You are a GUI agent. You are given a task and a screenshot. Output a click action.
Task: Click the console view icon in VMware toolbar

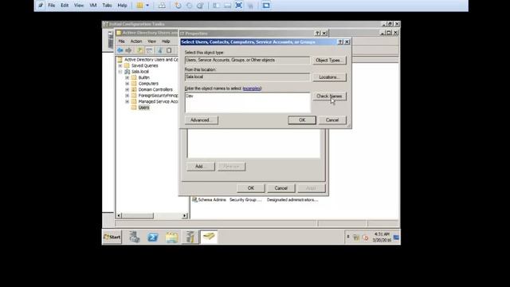pyautogui.click(x=266, y=6)
